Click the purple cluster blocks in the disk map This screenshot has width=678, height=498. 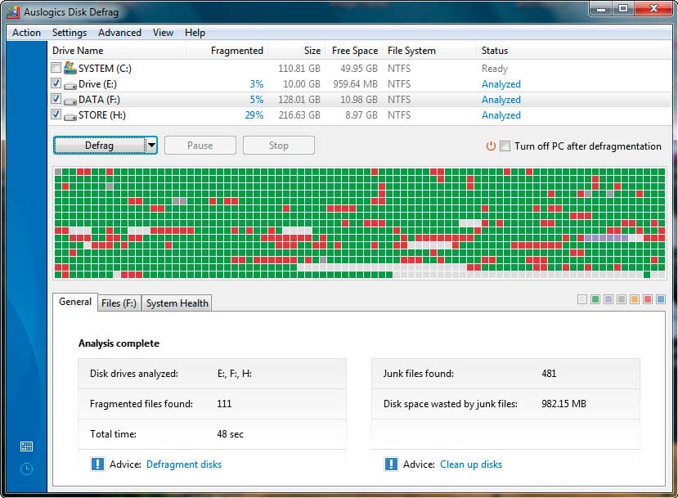(x=606, y=238)
